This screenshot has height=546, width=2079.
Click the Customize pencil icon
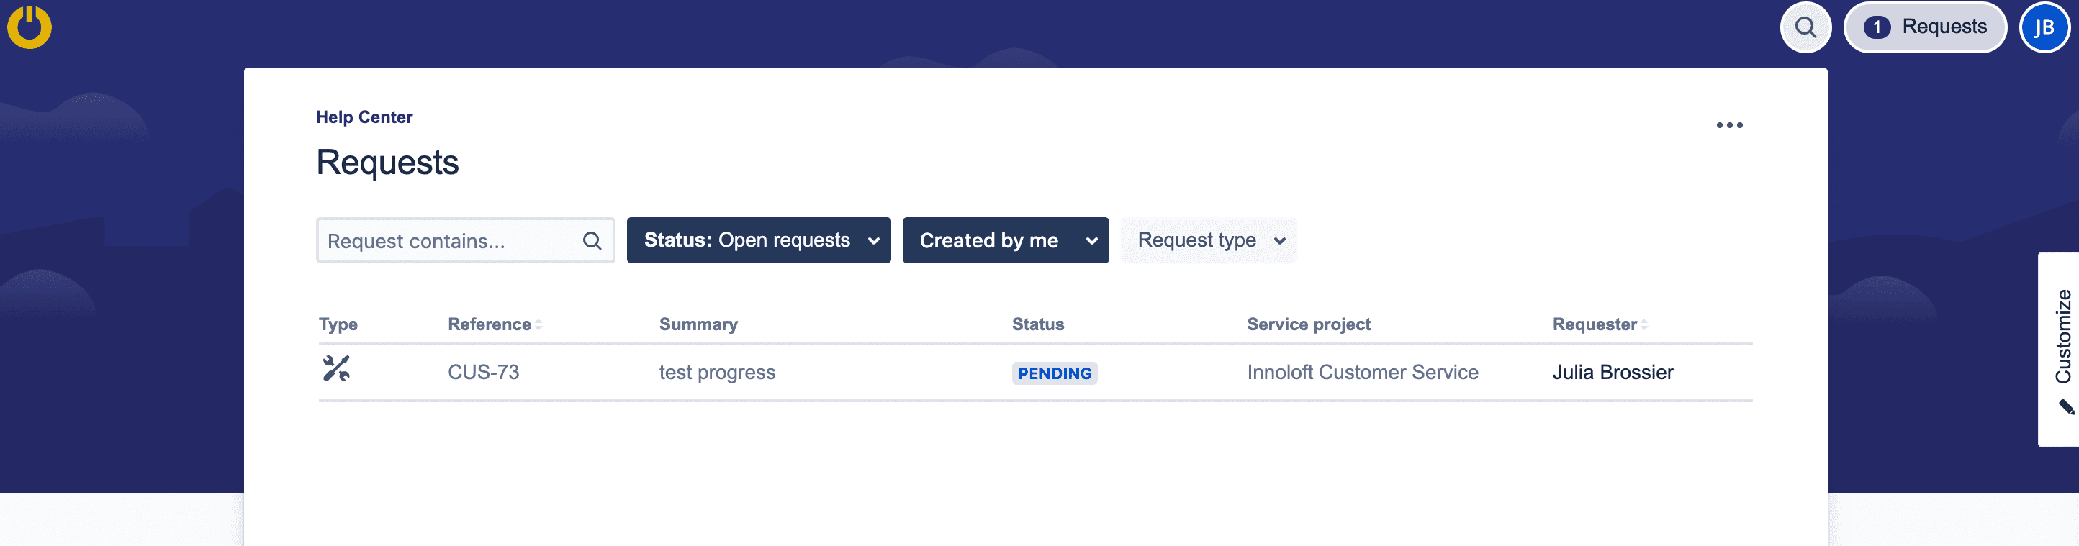pyautogui.click(x=2065, y=407)
